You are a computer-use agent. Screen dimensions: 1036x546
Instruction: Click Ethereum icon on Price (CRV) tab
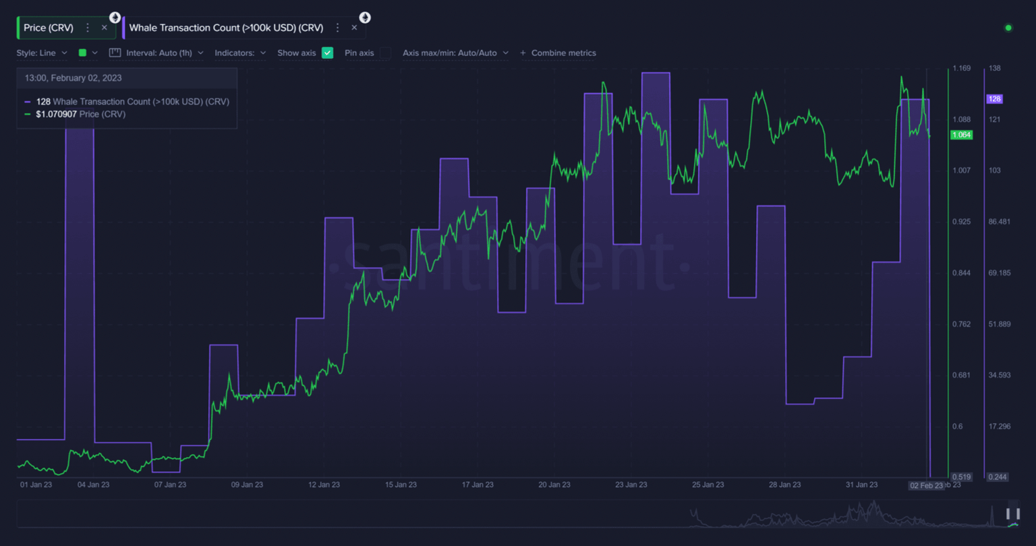click(115, 18)
